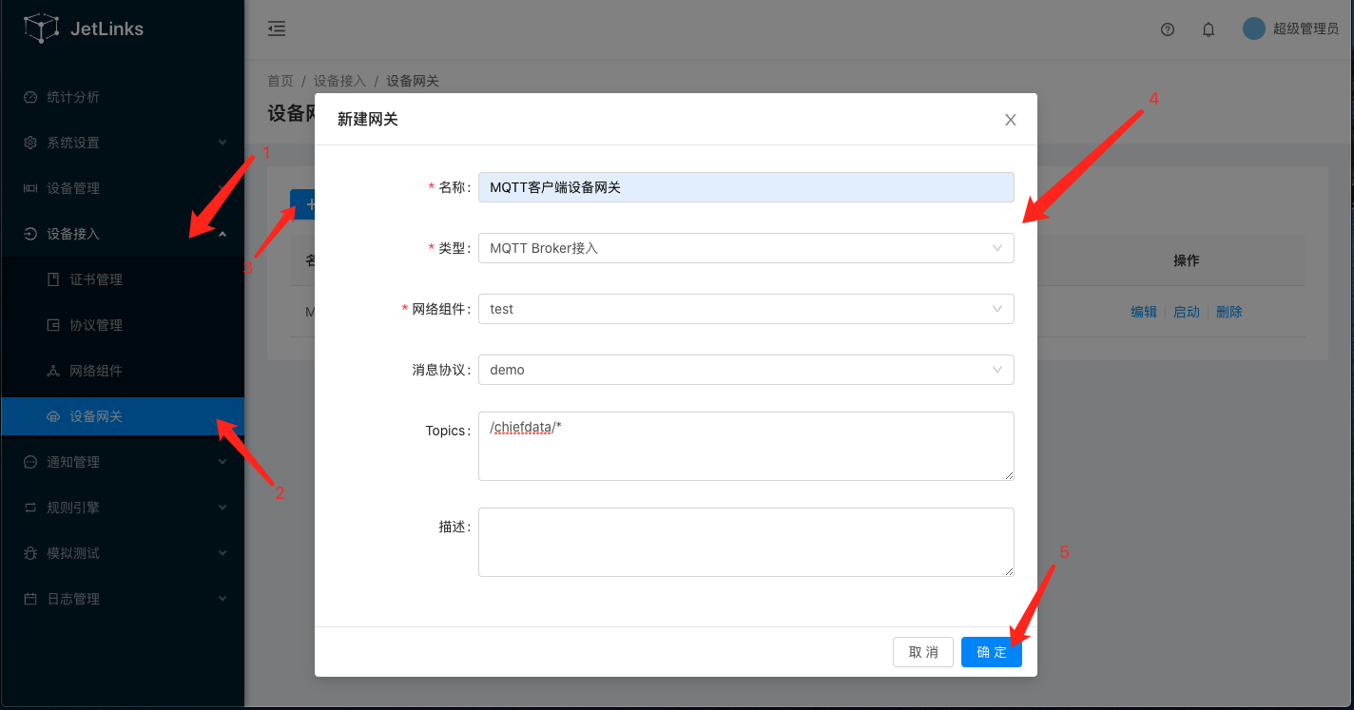
Task: Close the 新建网关 dialog with X
Action: click(x=1011, y=120)
